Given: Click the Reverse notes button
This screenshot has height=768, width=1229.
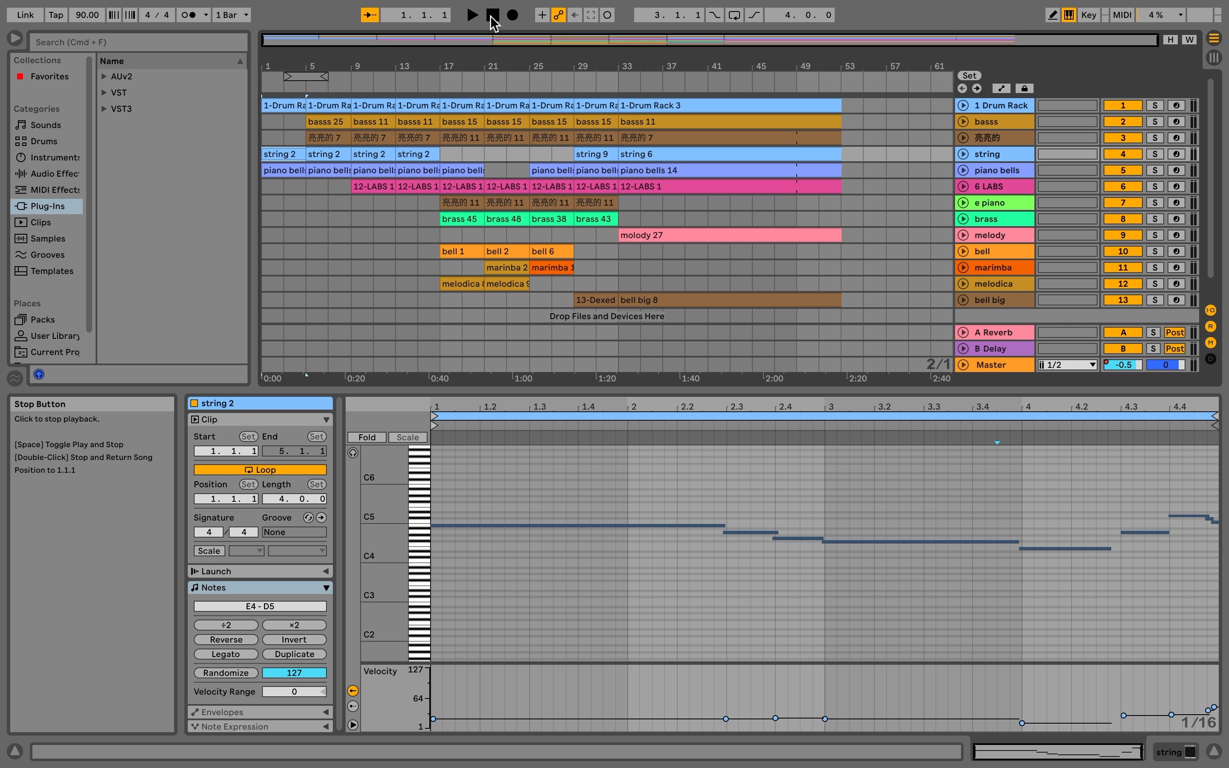Looking at the screenshot, I should 225,640.
